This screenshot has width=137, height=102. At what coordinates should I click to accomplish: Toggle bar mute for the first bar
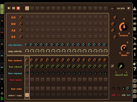[27, 80]
